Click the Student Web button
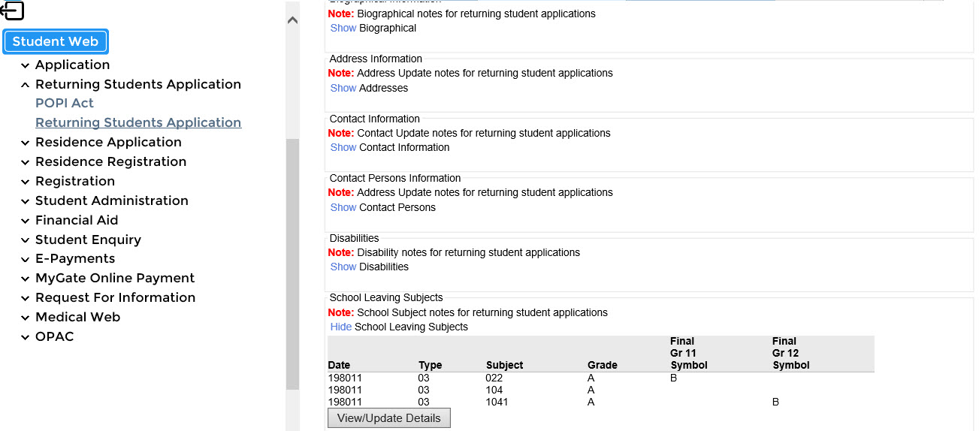This screenshot has width=979, height=431. click(56, 42)
